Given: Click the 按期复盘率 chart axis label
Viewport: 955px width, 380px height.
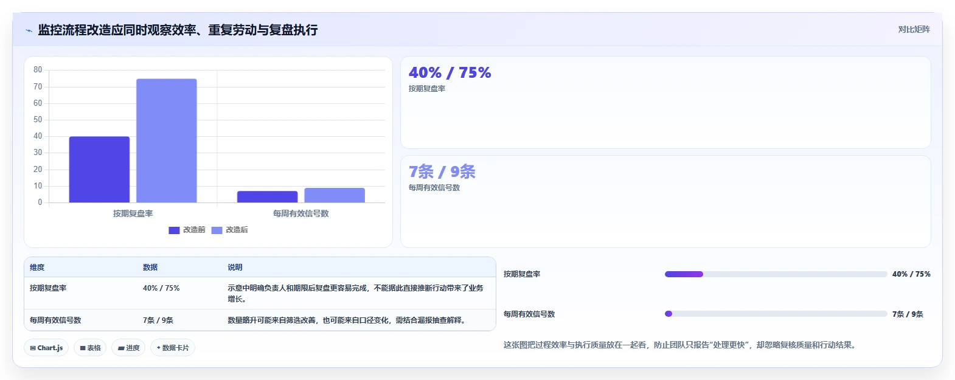Looking at the screenshot, I should click(x=133, y=213).
